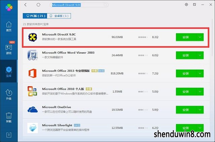215x142 pixels.
Task: Switch to the 安卓版 (1) tab
Action: tap(59, 16)
